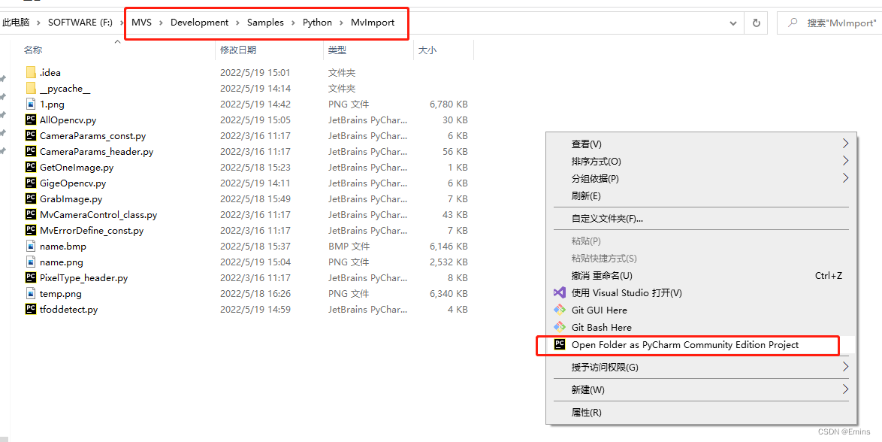Expand the 授予访问权限(G) submenu arrow
The height and width of the screenshot is (442, 882).
845,367
